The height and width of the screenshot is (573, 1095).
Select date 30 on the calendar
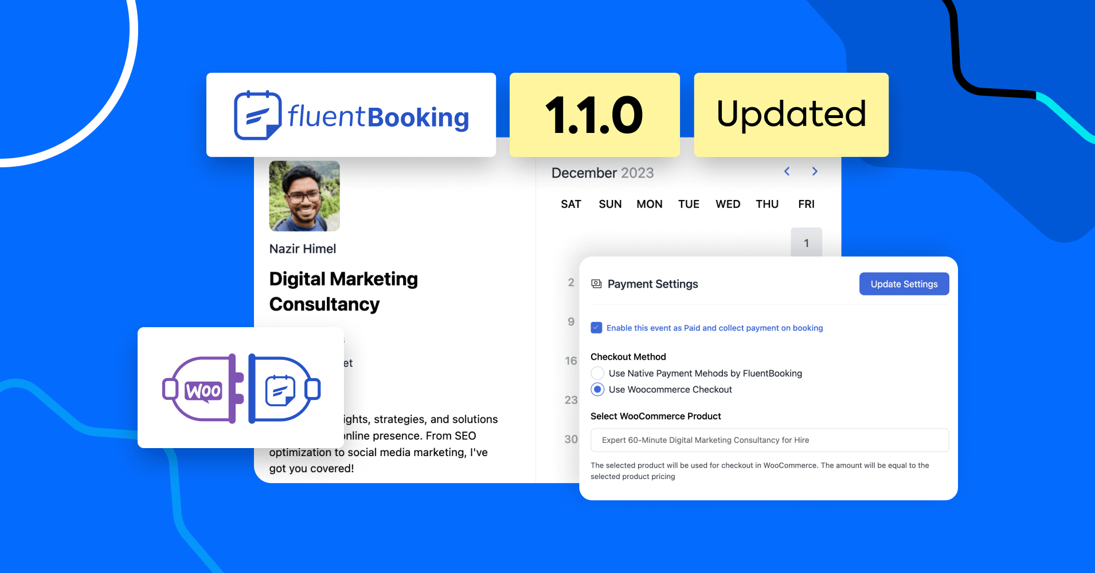571,439
